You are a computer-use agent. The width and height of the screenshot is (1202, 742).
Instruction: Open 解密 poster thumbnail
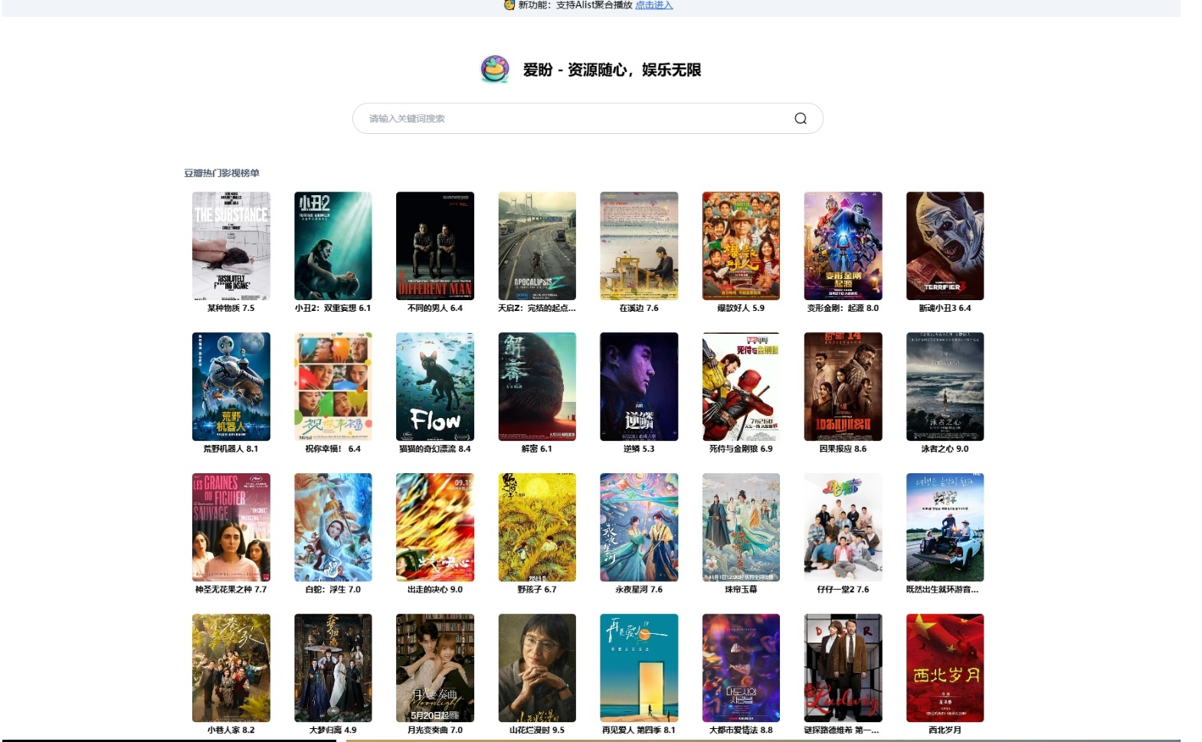tap(537, 387)
